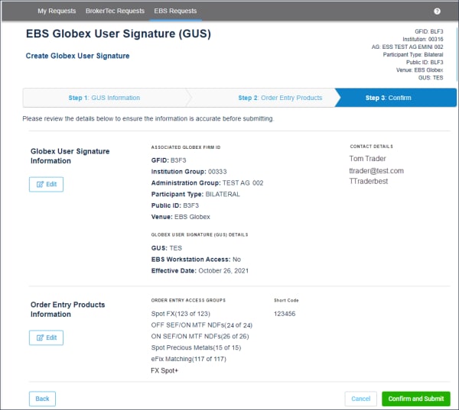Click the ttrader@test.com email address
The height and width of the screenshot is (410, 459).
pyautogui.click(x=376, y=171)
